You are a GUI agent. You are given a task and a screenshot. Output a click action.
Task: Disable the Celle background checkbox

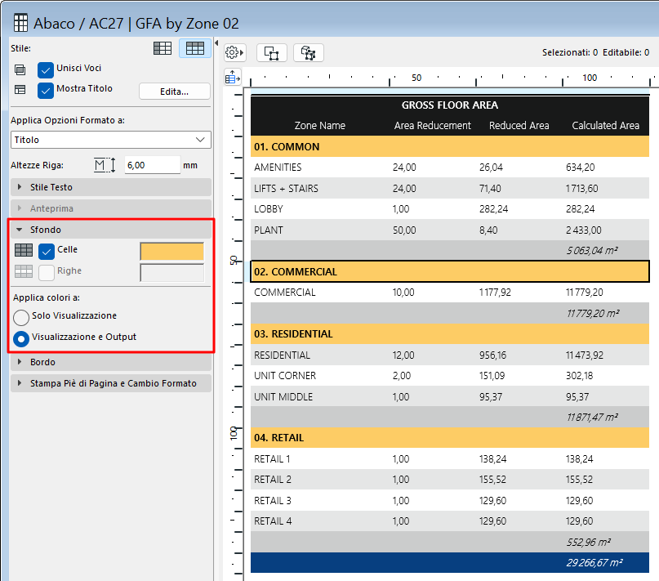click(47, 250)
